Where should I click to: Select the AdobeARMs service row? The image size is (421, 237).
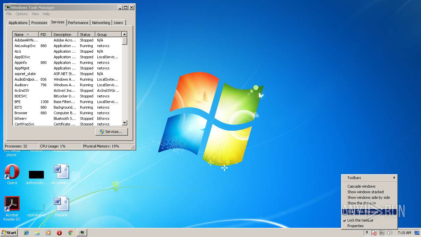[x=67, y=40]
